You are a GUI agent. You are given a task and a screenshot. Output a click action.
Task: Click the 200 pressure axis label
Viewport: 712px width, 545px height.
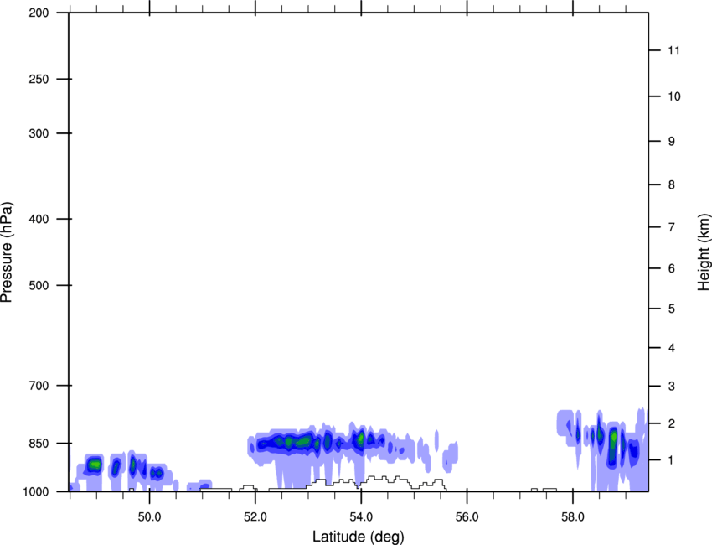(x=39, y=13)
